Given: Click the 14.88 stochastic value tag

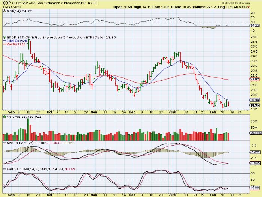Looking at the screenshot, I should coord(255,188).
